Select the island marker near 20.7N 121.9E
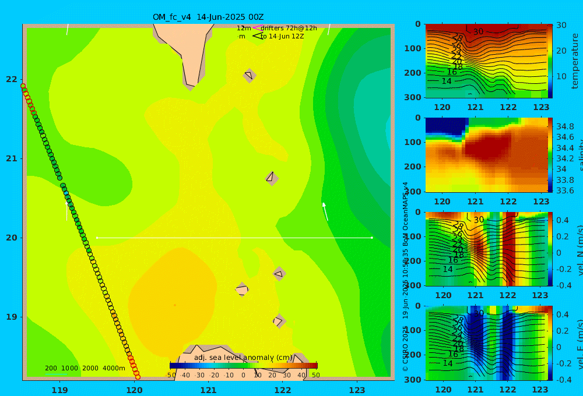583x396 pixels. click(x=272, y=178)
